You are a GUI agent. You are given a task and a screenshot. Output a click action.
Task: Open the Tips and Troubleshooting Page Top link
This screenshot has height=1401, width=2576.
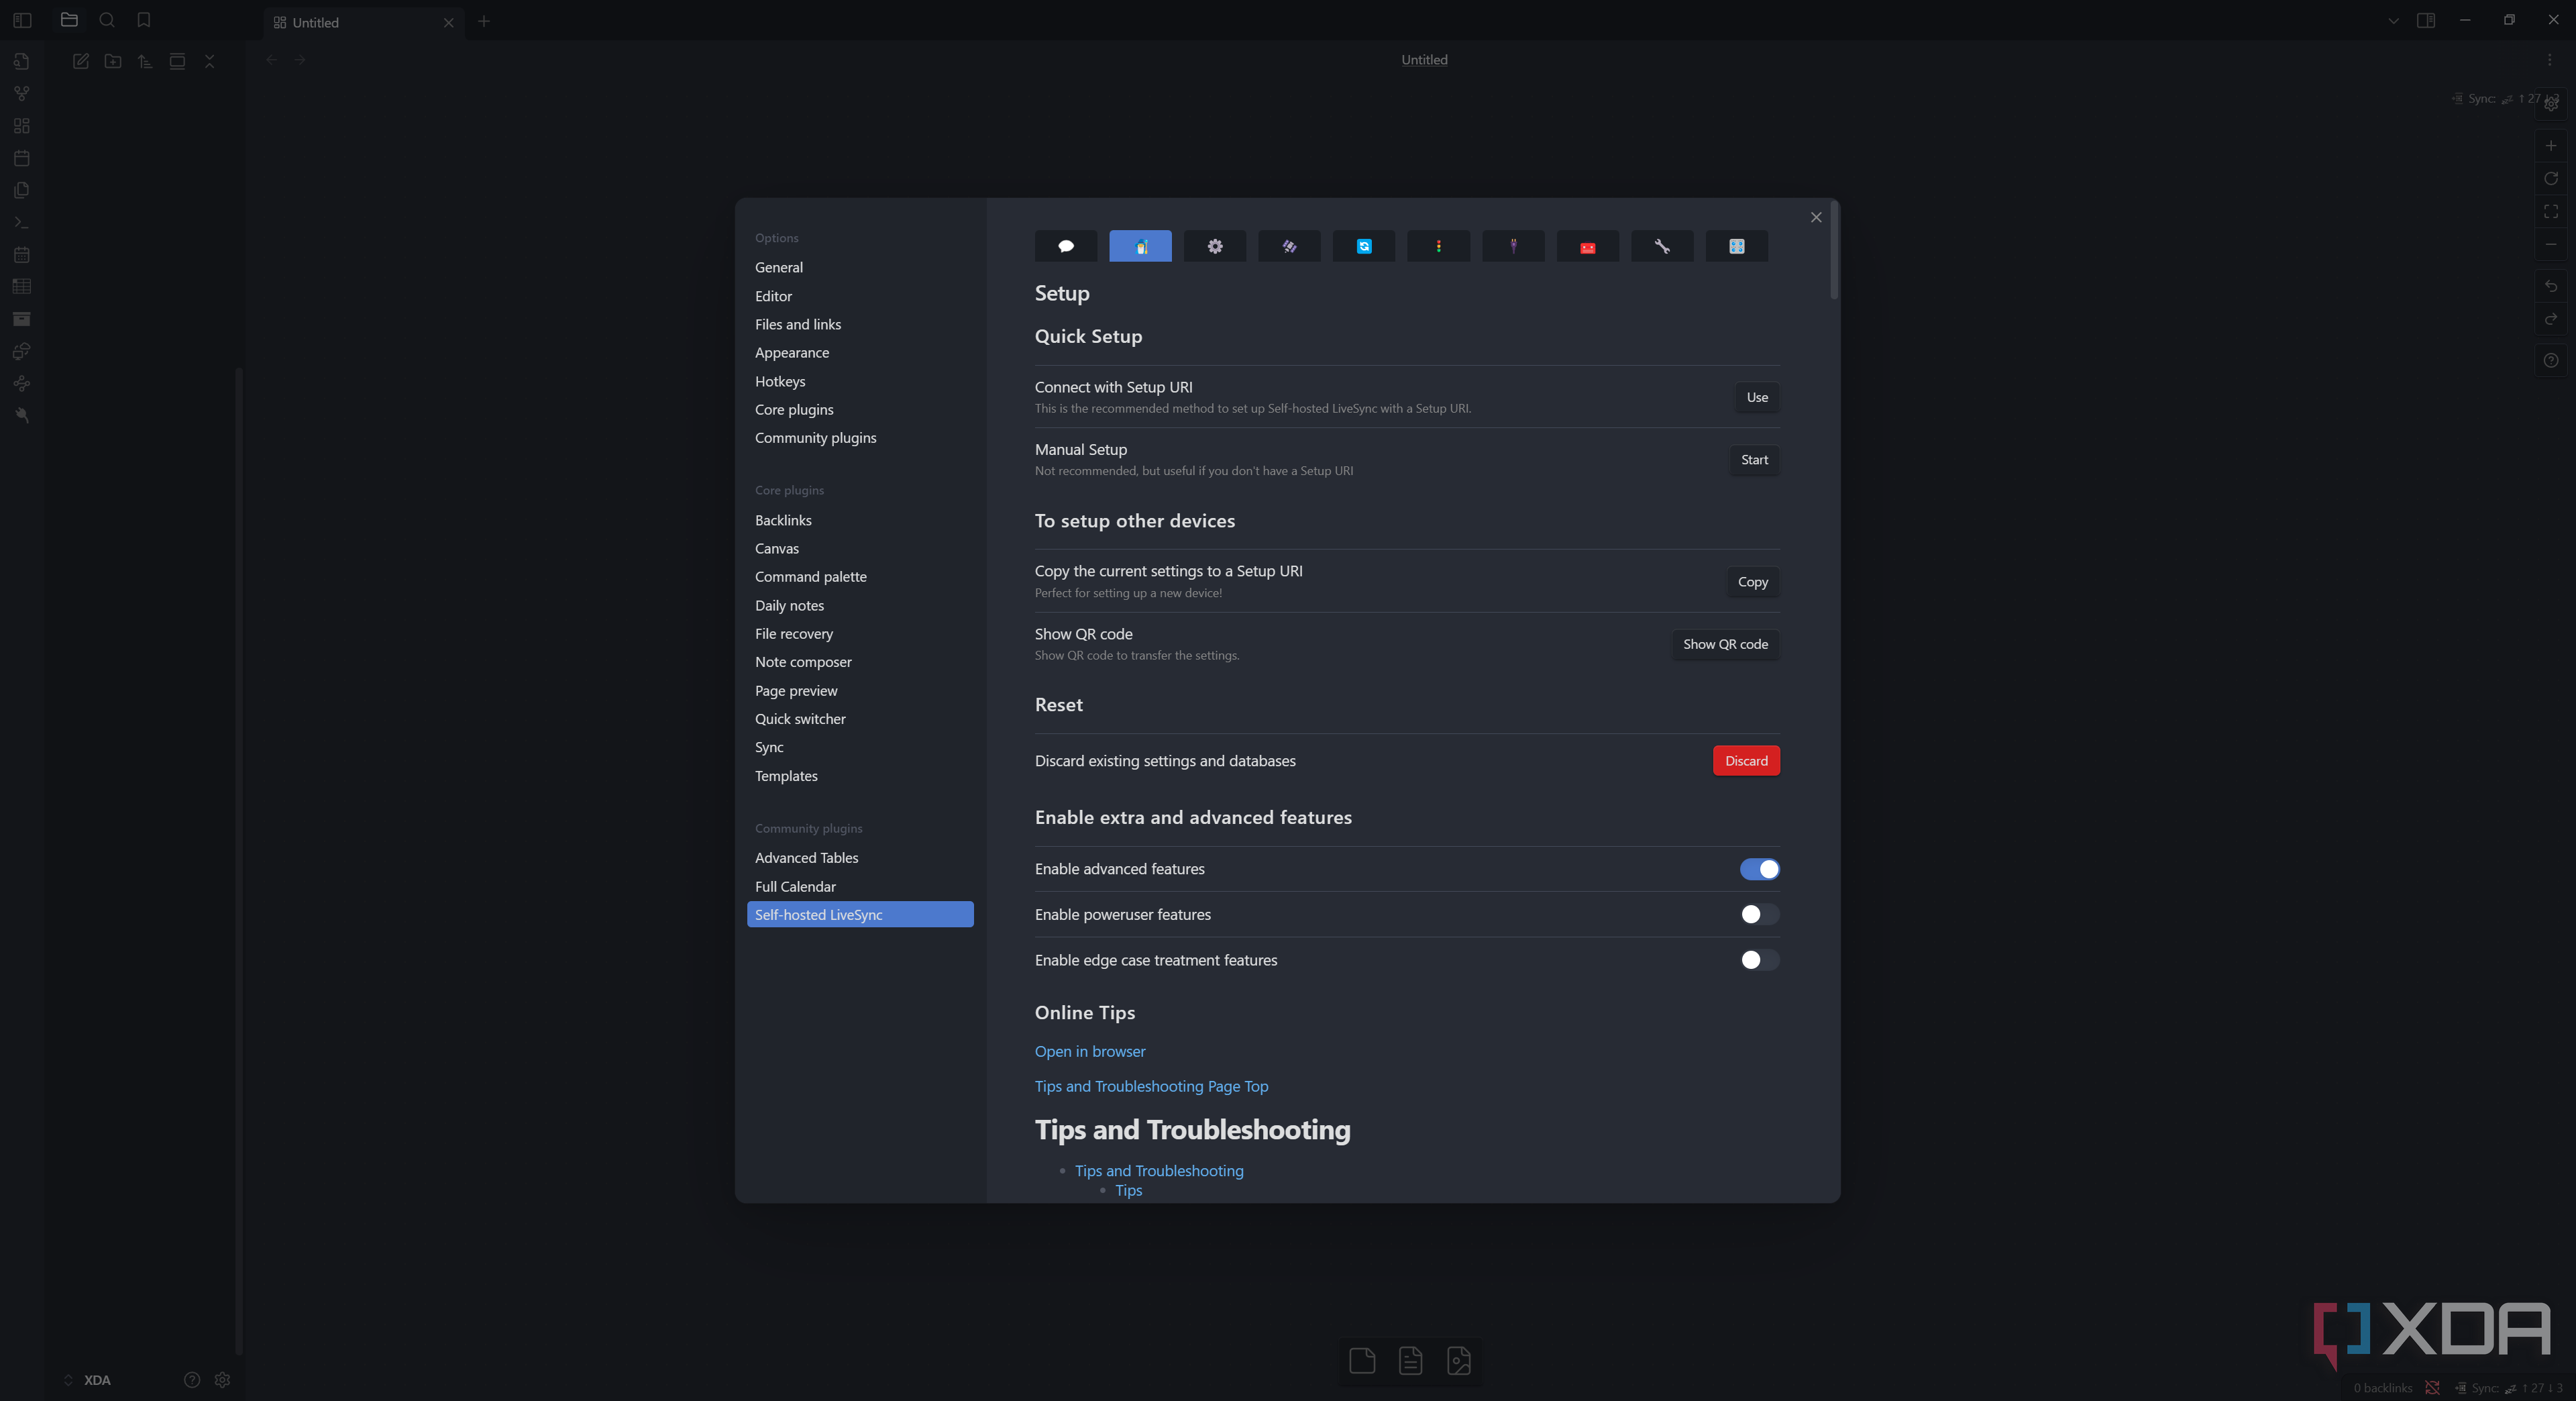(1151, 1086)
